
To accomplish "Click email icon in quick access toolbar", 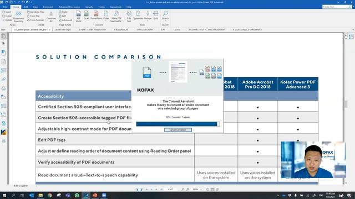I will point(23,2).
